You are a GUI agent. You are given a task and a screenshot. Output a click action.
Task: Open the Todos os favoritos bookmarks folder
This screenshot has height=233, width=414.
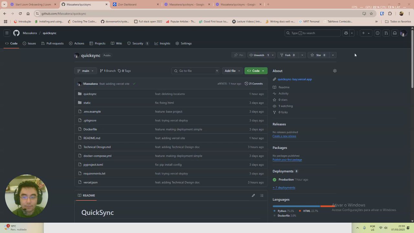tap(398, 22)
